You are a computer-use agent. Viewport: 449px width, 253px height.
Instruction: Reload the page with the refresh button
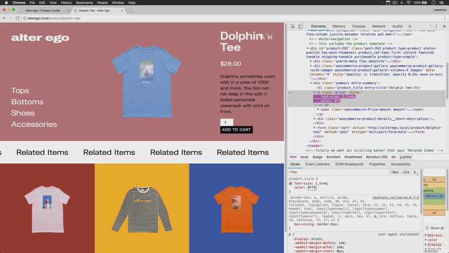(x=17, y=18)
